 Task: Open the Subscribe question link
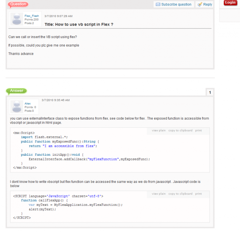click(176, 5)
